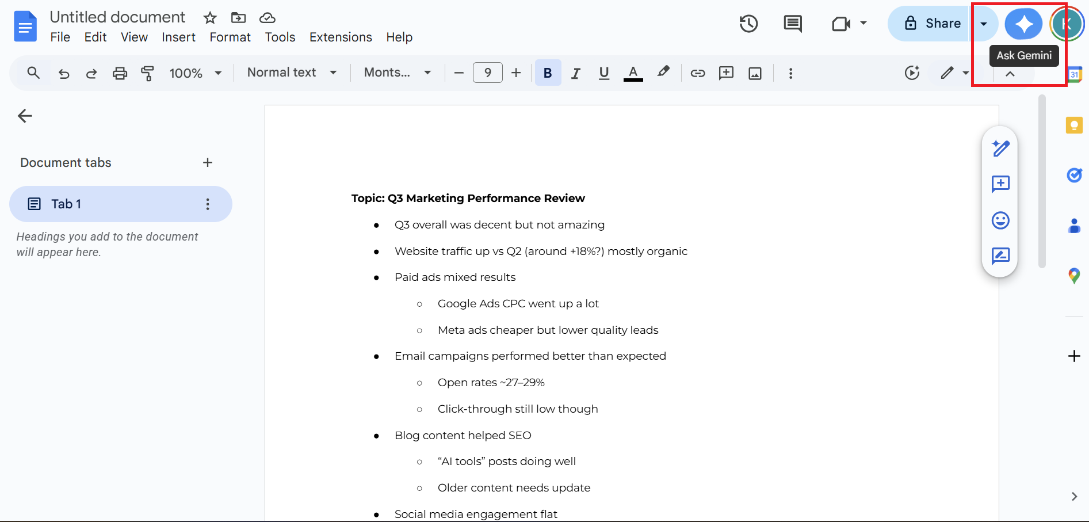Click the circular play icon in toolbar

click(x=912, y=73)
